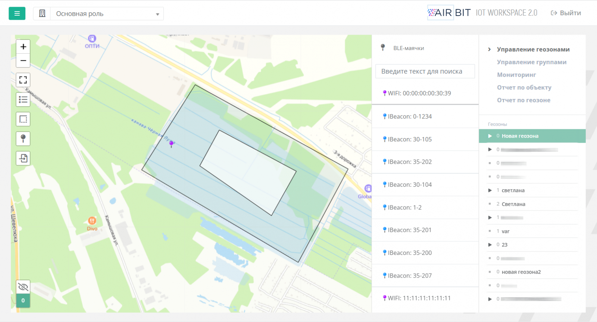This screenshot has width=597, height=322.
Task: Click the BLE-маячки pin icon
Action: [383, 47]
